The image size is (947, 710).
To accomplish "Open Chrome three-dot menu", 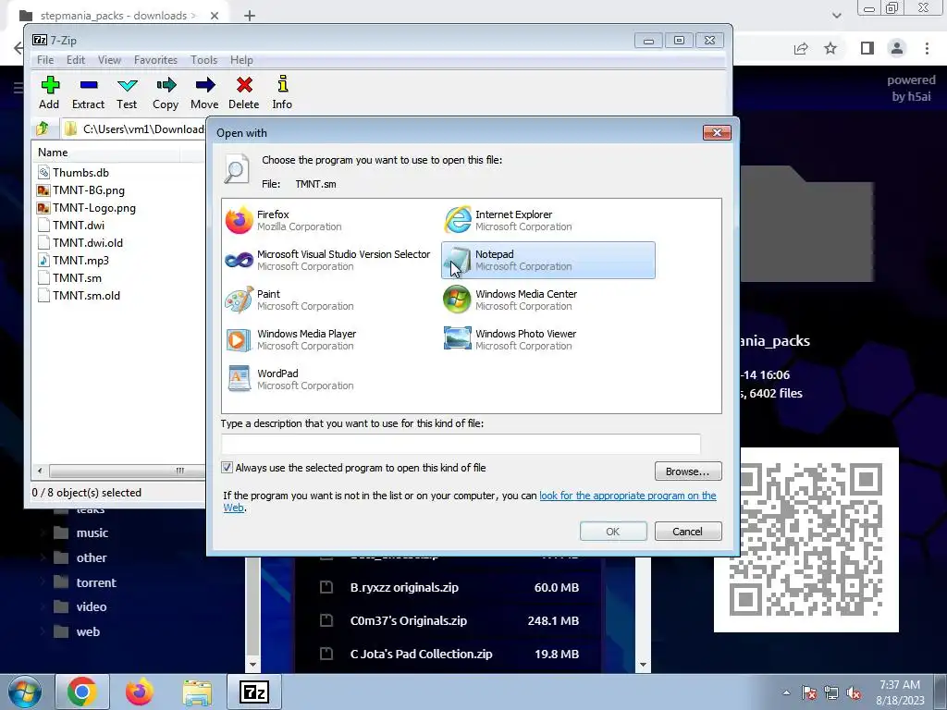I will (x=927, y=48).
